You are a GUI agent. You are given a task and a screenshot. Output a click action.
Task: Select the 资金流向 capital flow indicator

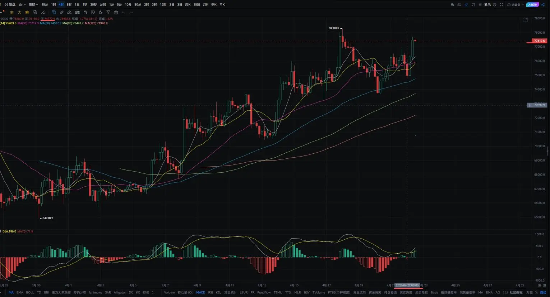360,292
